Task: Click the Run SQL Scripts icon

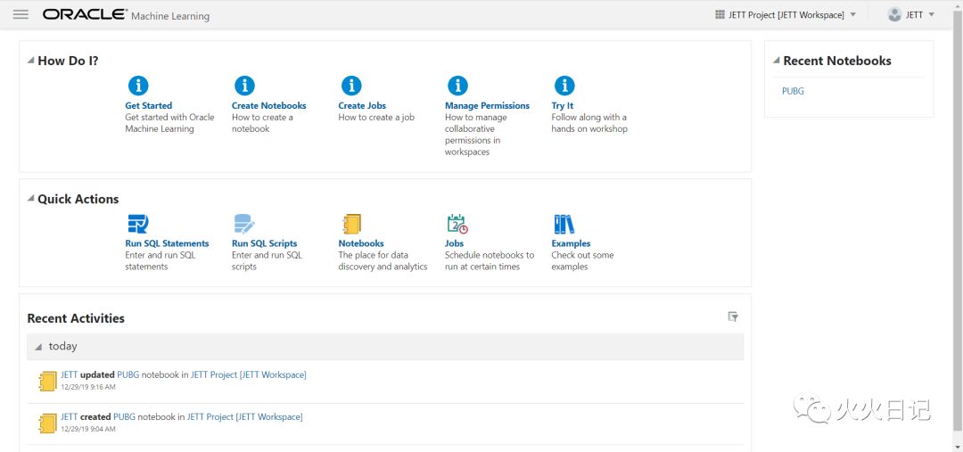Action: pyautogui.click(x=243, y=224)
